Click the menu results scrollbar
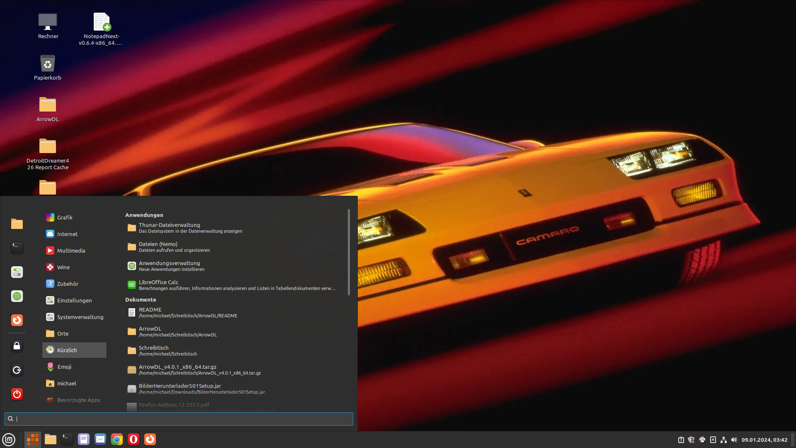The height and width of the screenshot is (448, 796). [x=349, y=252]
